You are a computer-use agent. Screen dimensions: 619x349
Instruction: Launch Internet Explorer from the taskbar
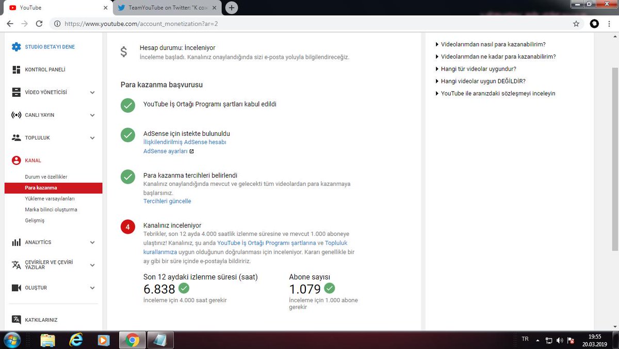(76, 340)
